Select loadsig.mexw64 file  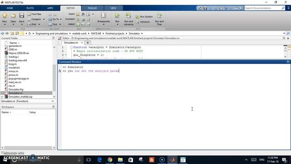[x=18, y=61]
